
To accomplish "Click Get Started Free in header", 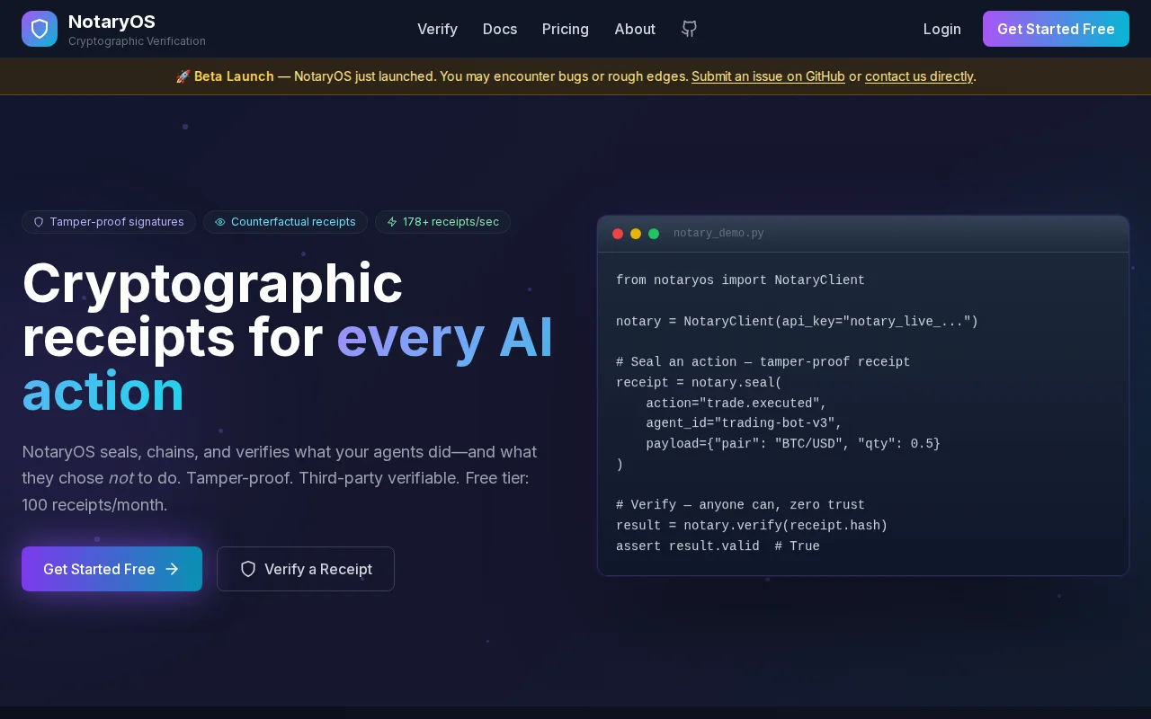I will click(1056, 29).
